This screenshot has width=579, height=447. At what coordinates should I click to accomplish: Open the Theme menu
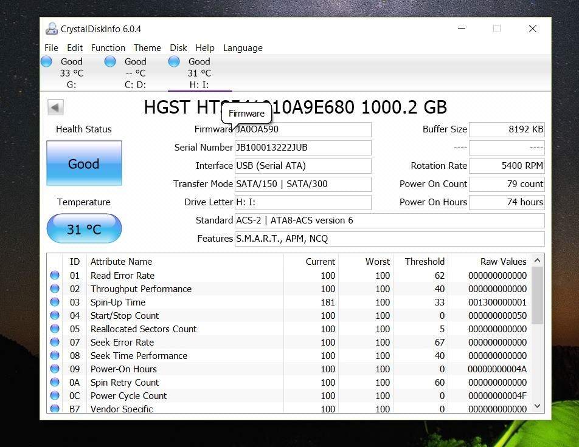(147, 48)
